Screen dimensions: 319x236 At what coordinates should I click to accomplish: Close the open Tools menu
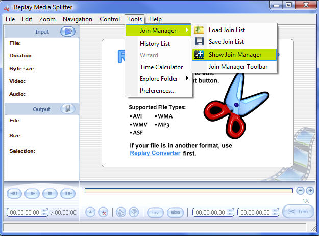tap(134, 19)
